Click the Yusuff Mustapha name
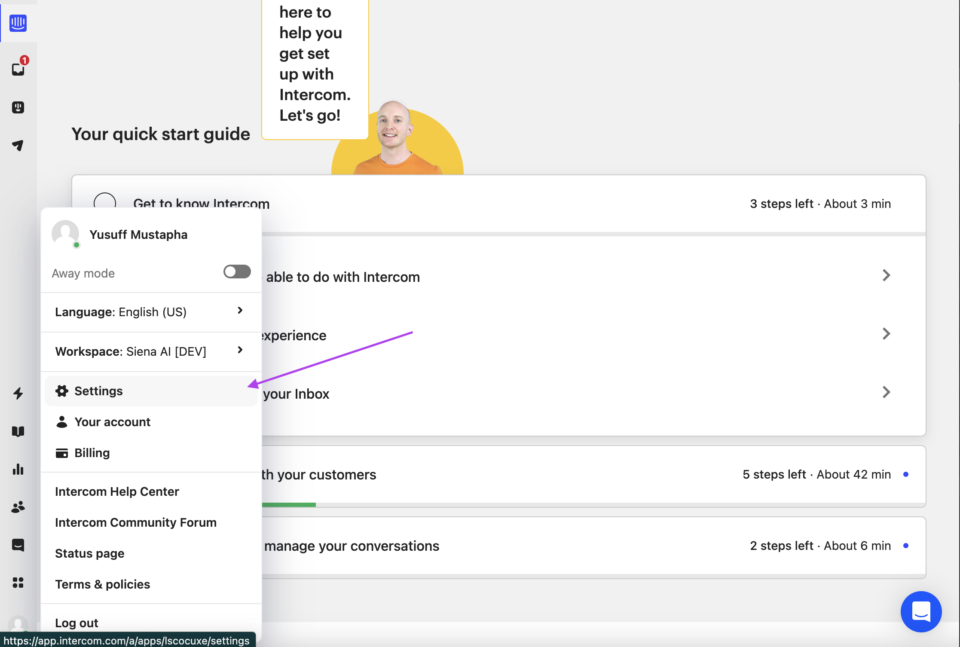The width and height of the screenshot is (960, 647). point(138,235)
